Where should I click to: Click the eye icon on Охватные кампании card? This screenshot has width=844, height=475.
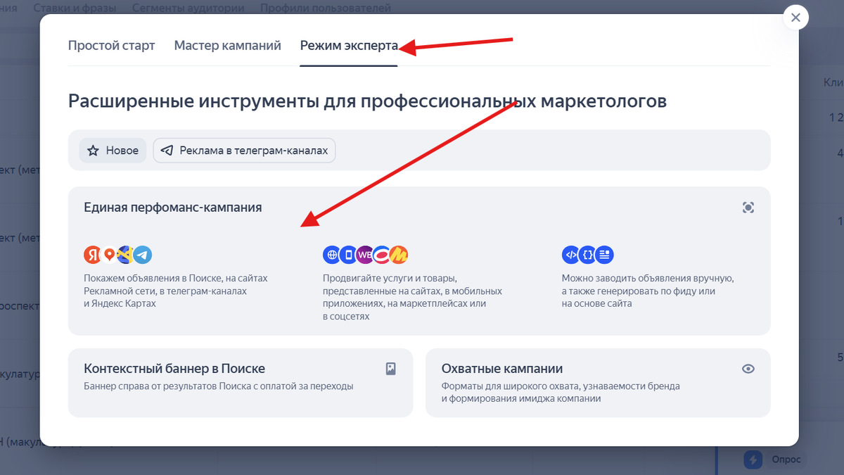[x=748, y=368]
